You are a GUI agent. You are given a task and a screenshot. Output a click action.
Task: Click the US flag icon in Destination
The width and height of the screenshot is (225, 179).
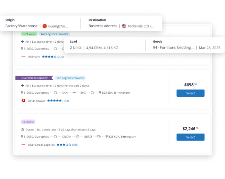click(x=124, y=26)
